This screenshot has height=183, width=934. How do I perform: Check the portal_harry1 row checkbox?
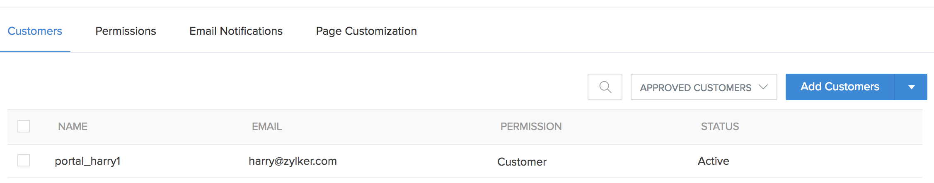[24, 160]
